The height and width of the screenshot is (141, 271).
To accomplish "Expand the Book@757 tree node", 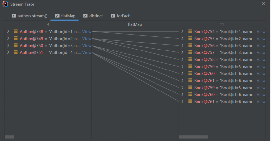I will 182,52.
